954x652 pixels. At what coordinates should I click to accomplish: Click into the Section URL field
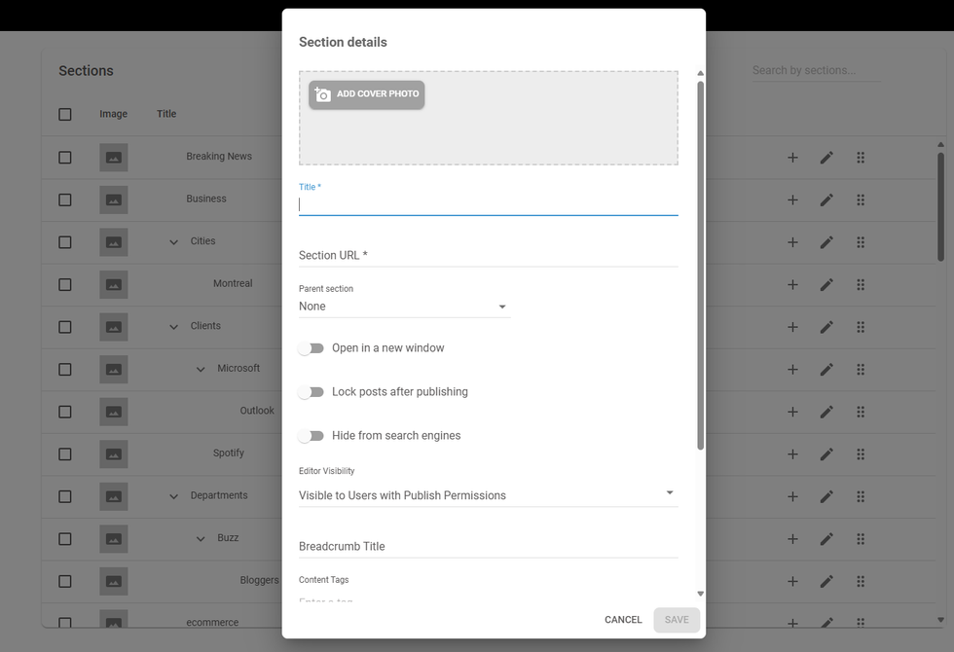487,255
